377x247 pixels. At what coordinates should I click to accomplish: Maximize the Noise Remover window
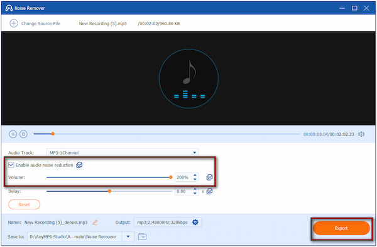pos(354,8)
